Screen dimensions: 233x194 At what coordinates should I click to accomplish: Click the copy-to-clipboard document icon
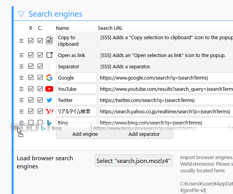tap(49, 40)
